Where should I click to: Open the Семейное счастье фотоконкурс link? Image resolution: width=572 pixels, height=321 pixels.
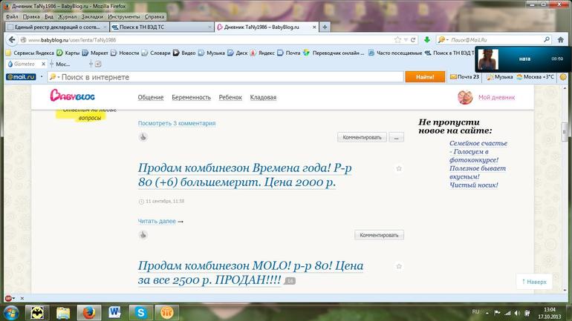tap(478, 151)
